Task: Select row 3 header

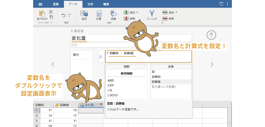Action: pos(37,121)
